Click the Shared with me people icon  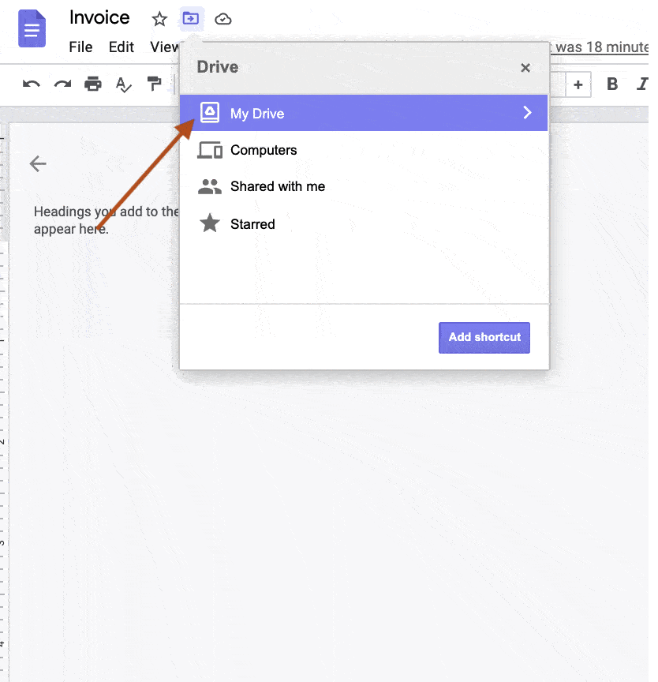[210, 186]
